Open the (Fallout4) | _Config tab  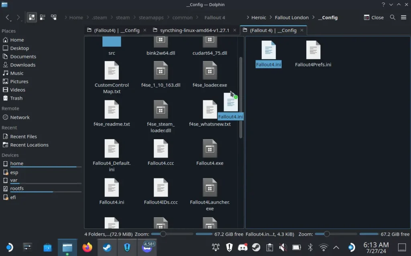coord(117,30)
